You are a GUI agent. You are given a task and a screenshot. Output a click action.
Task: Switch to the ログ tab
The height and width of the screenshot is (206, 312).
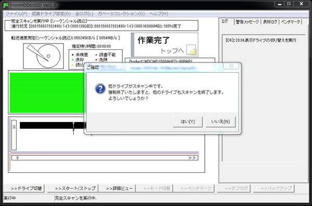coord(225,21)
